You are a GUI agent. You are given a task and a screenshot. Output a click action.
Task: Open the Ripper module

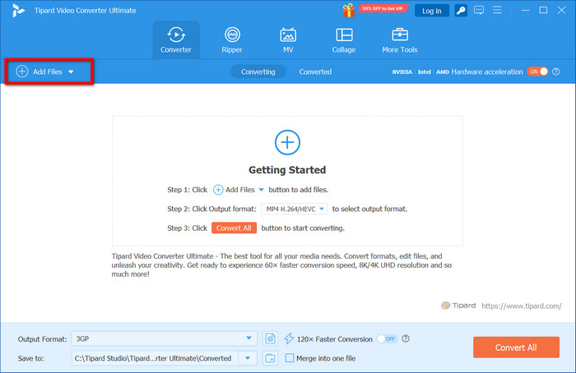pyautogui.click(x=232, y=39)
